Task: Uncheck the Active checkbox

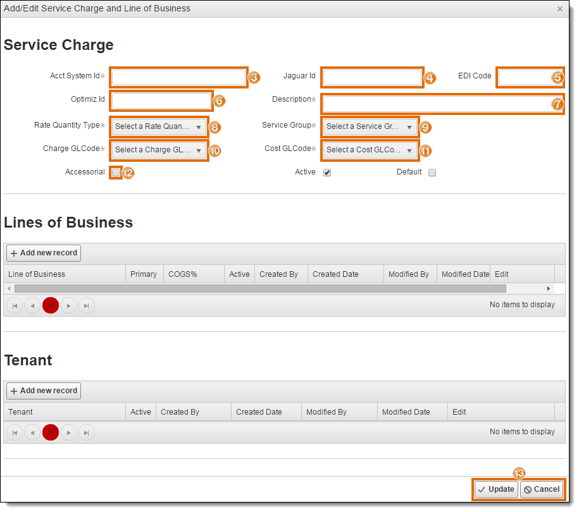Action: click(x=327, y=173)
